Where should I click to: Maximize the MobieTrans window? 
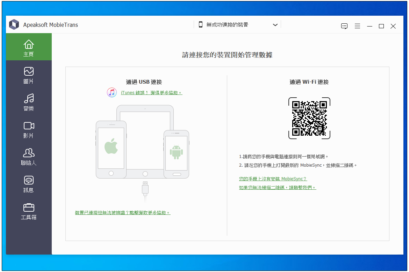click(x=381, y=26)
